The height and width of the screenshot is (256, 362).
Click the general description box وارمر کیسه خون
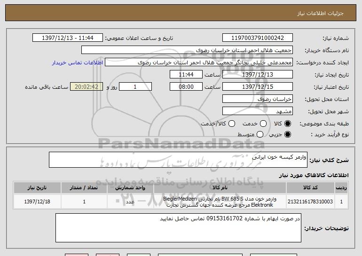pos(178,160)
